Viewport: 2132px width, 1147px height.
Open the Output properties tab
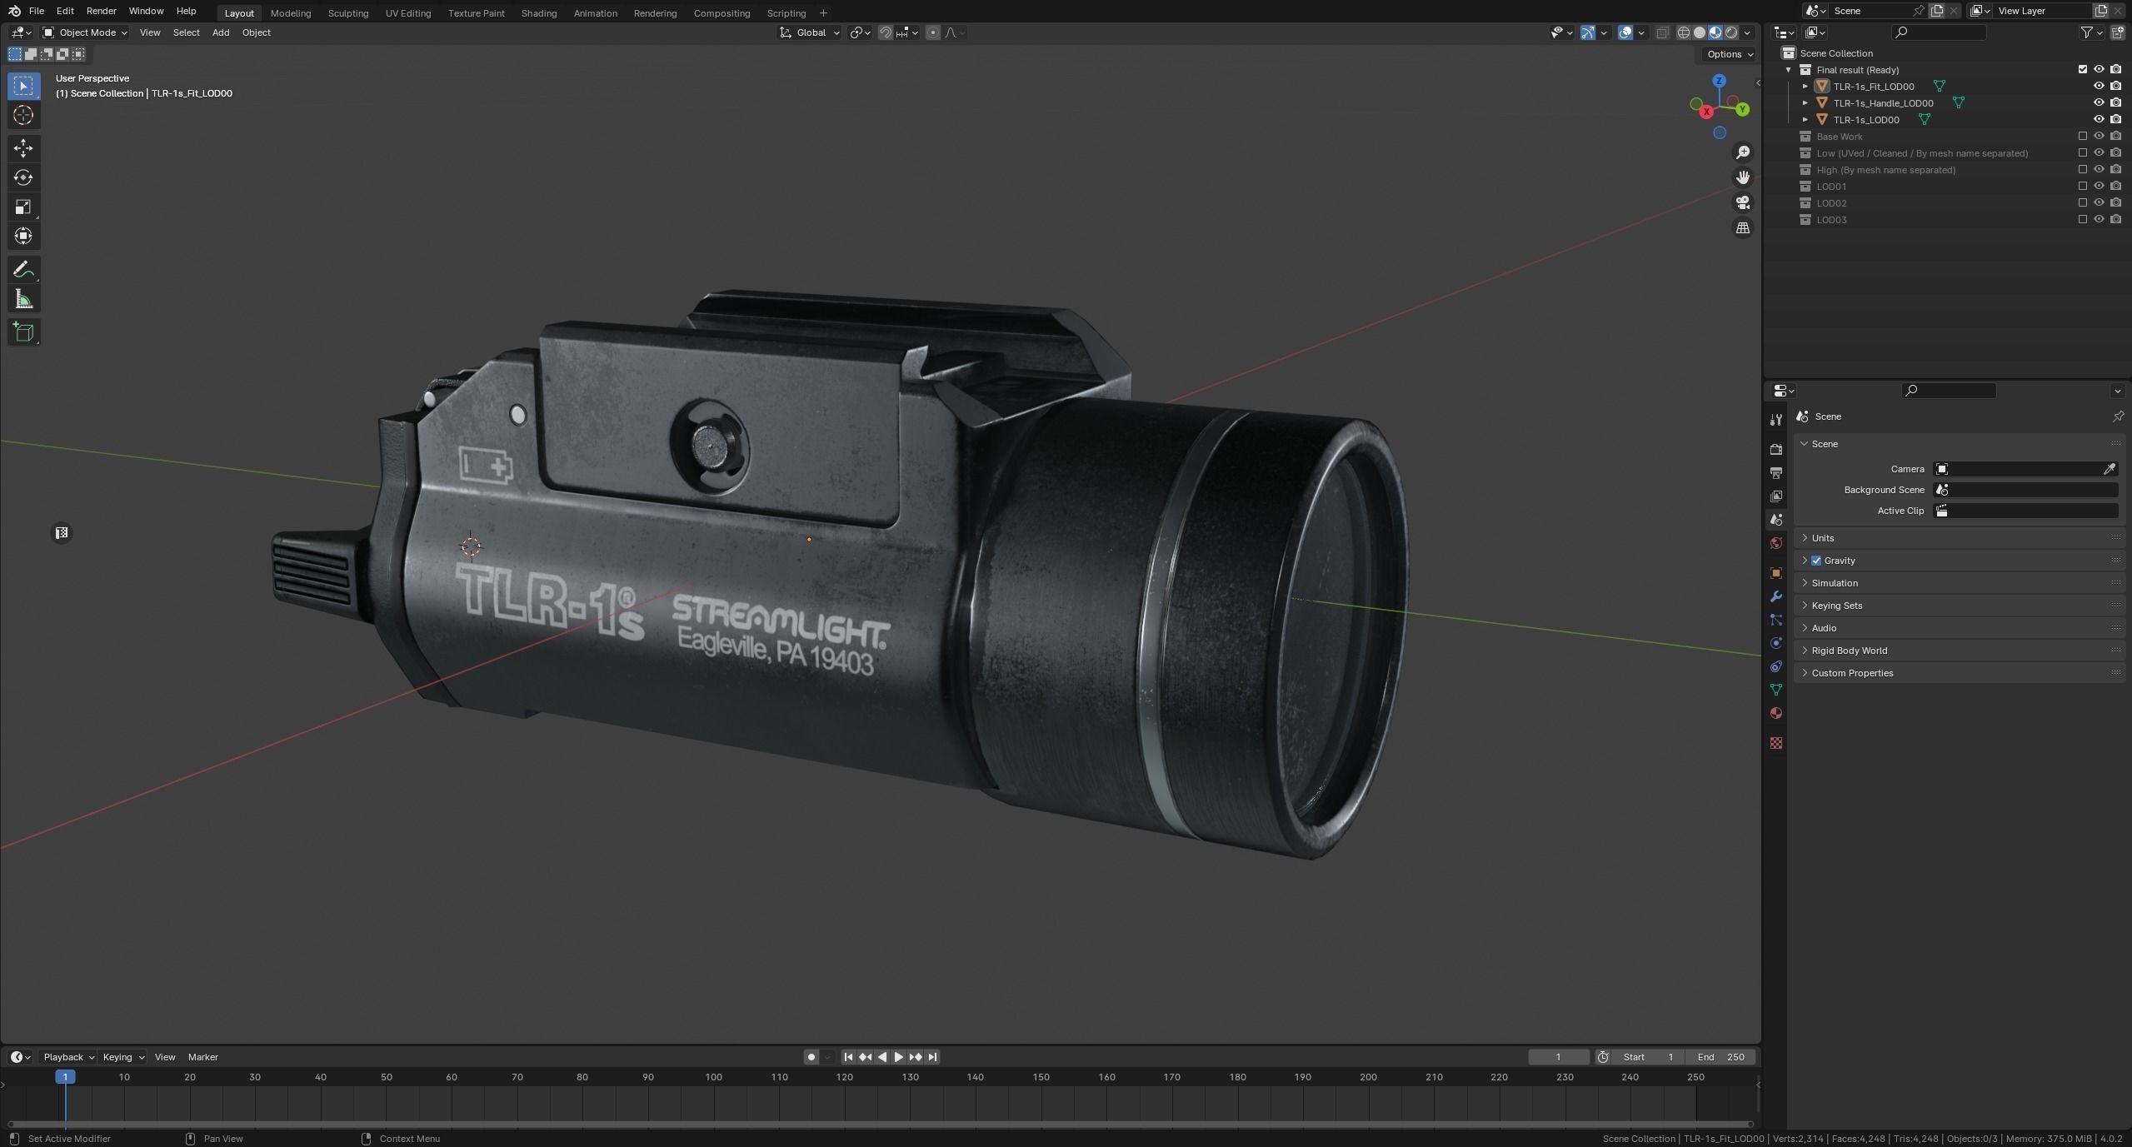tap(1776, 472)
